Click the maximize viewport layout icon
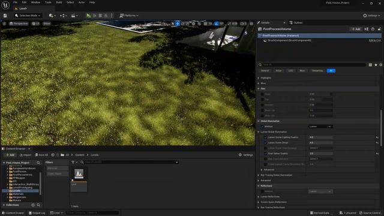The image size is (384, 216). click(x=251, y=23)
